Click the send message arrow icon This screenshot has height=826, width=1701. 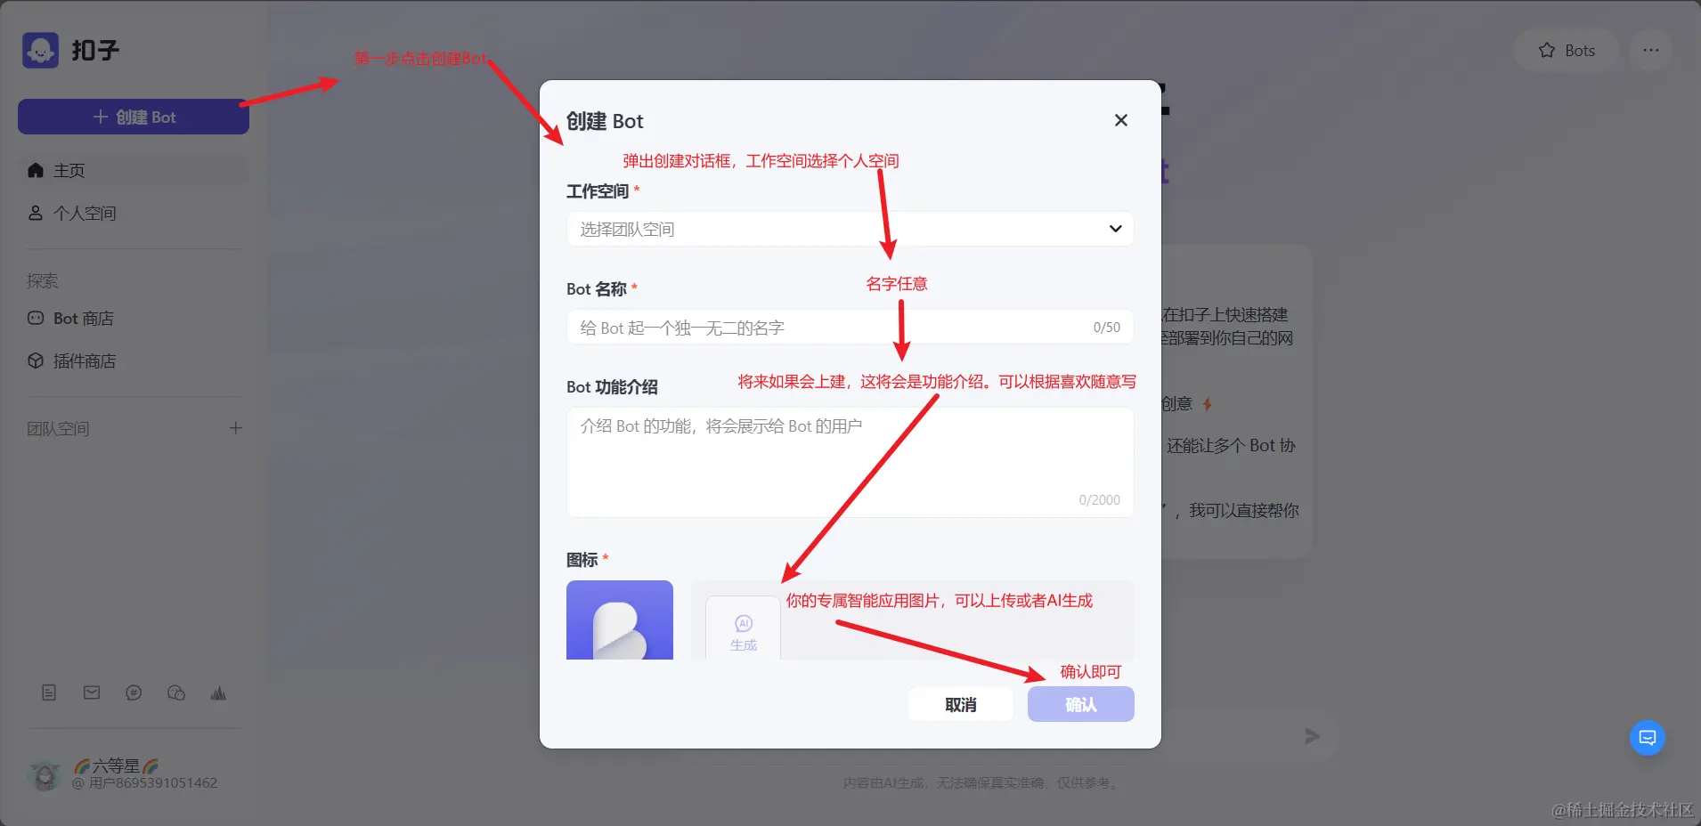click(x=1312, y=736)
